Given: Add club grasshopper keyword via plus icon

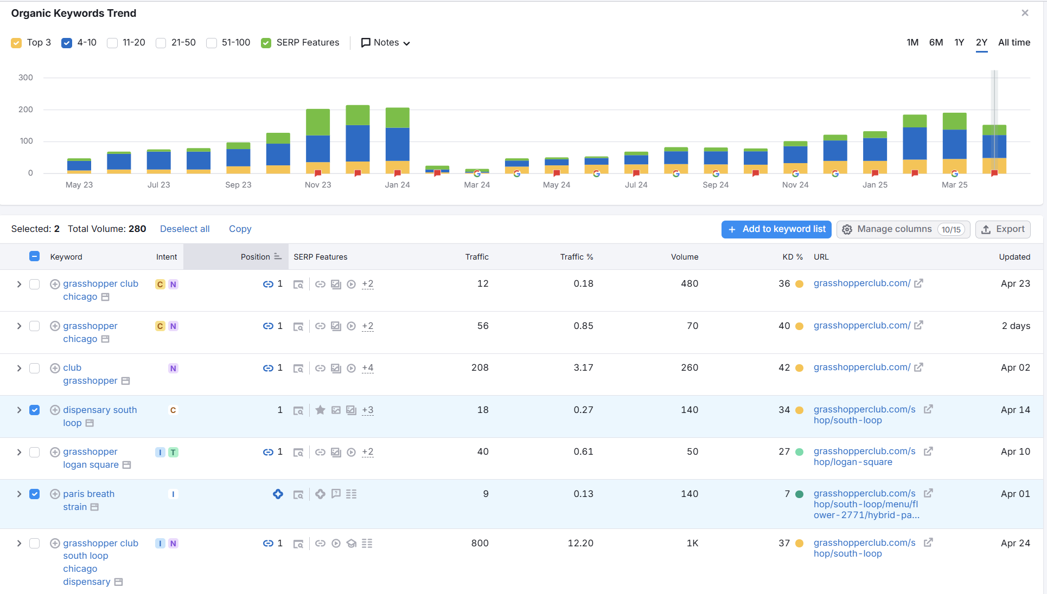Looking at the screenshot, I should click(55, 368).
